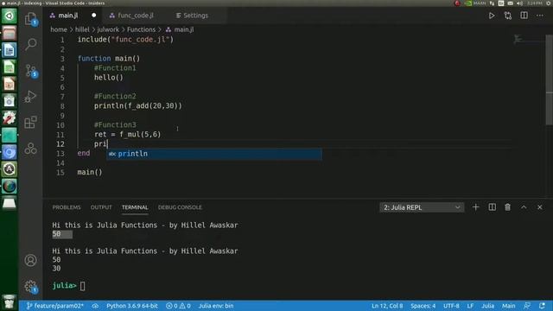Open the Extensions view
The image size is (553, 311).
(x=31, y=123)
